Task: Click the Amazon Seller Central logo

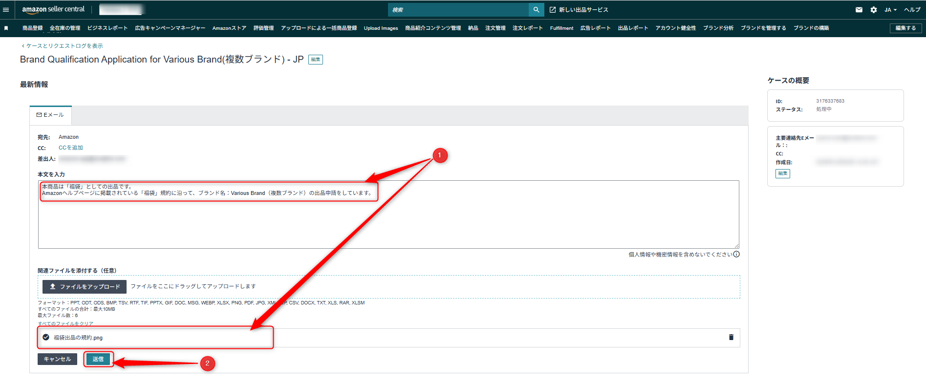Action: point(53,9)
